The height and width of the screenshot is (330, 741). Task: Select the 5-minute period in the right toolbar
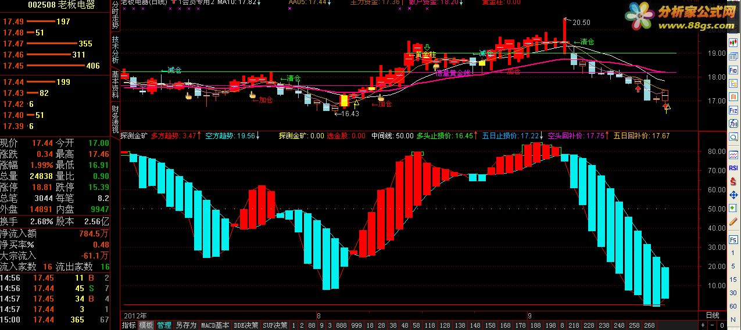pyautogui.click(x=733, y=266)
